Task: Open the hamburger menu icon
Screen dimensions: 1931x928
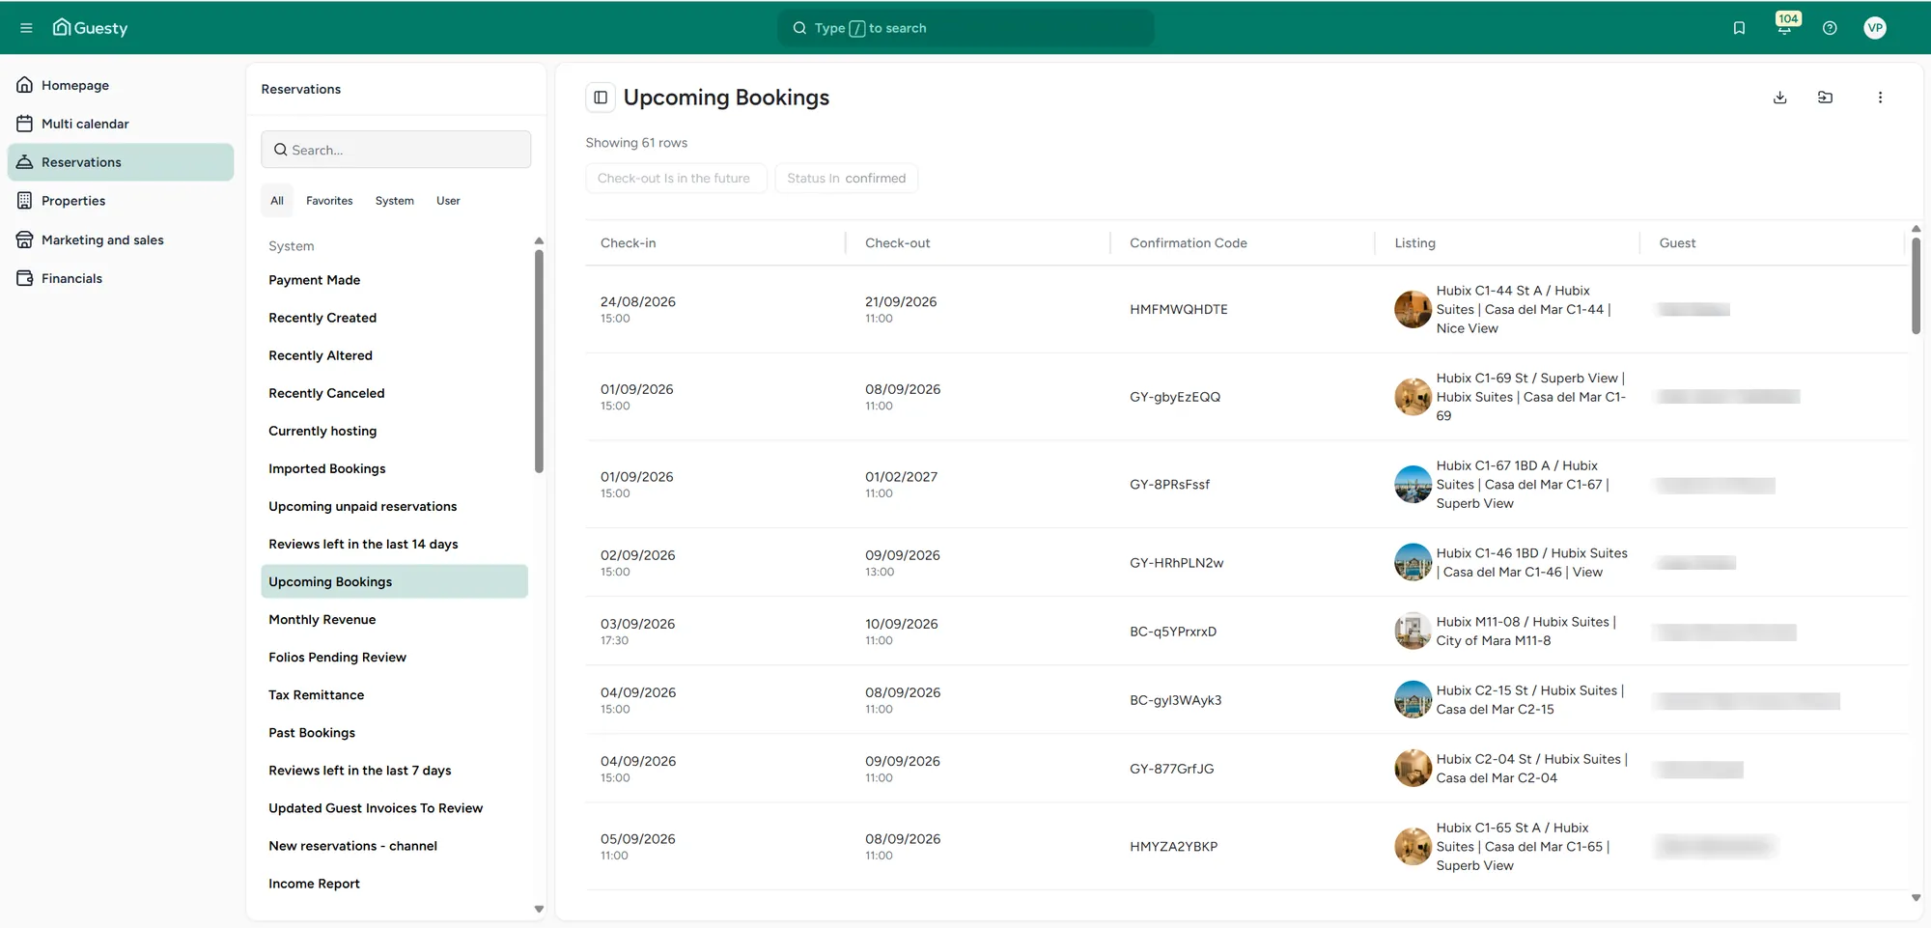Action: tap(26, 28)
